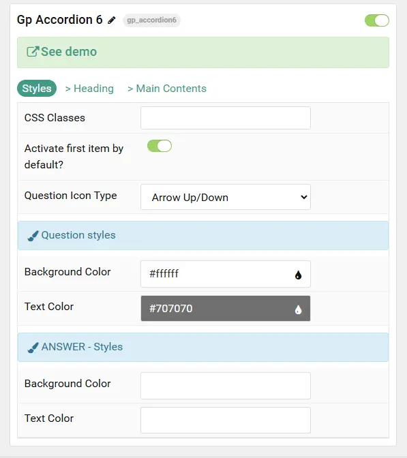Open the droplet picker for question Background Color
The image size is (407, 458).
[298, 275]
